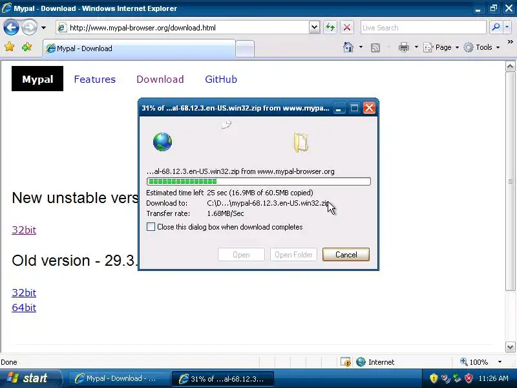Restore down the Internet Explorer window

[494, 8]
